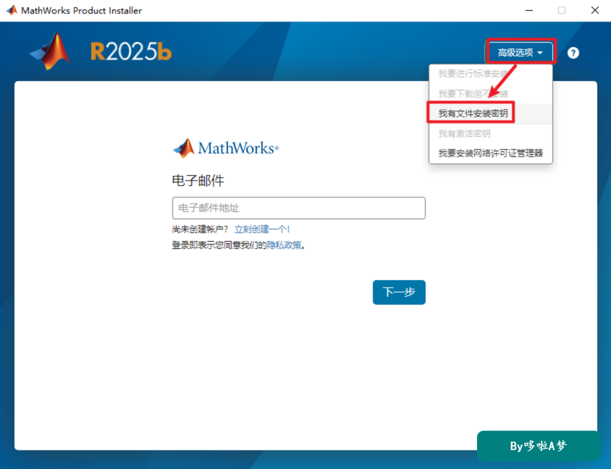Click the 立刻创建一个 link
The height and width of the screenshot is (469, 611).
point(262,229)
